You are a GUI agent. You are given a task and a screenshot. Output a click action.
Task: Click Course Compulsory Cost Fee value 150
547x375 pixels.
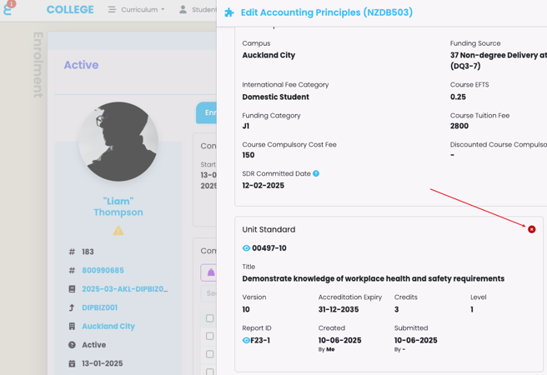click(x=248, y=155)
